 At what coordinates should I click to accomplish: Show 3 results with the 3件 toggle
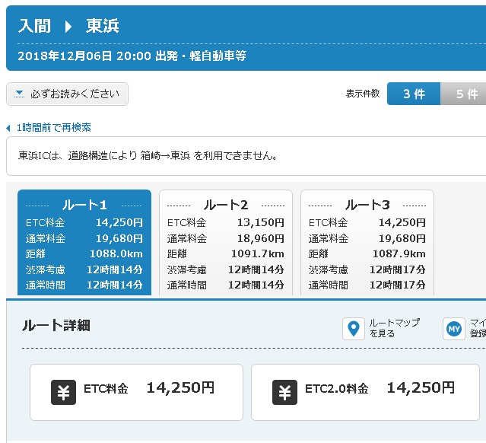414,94
